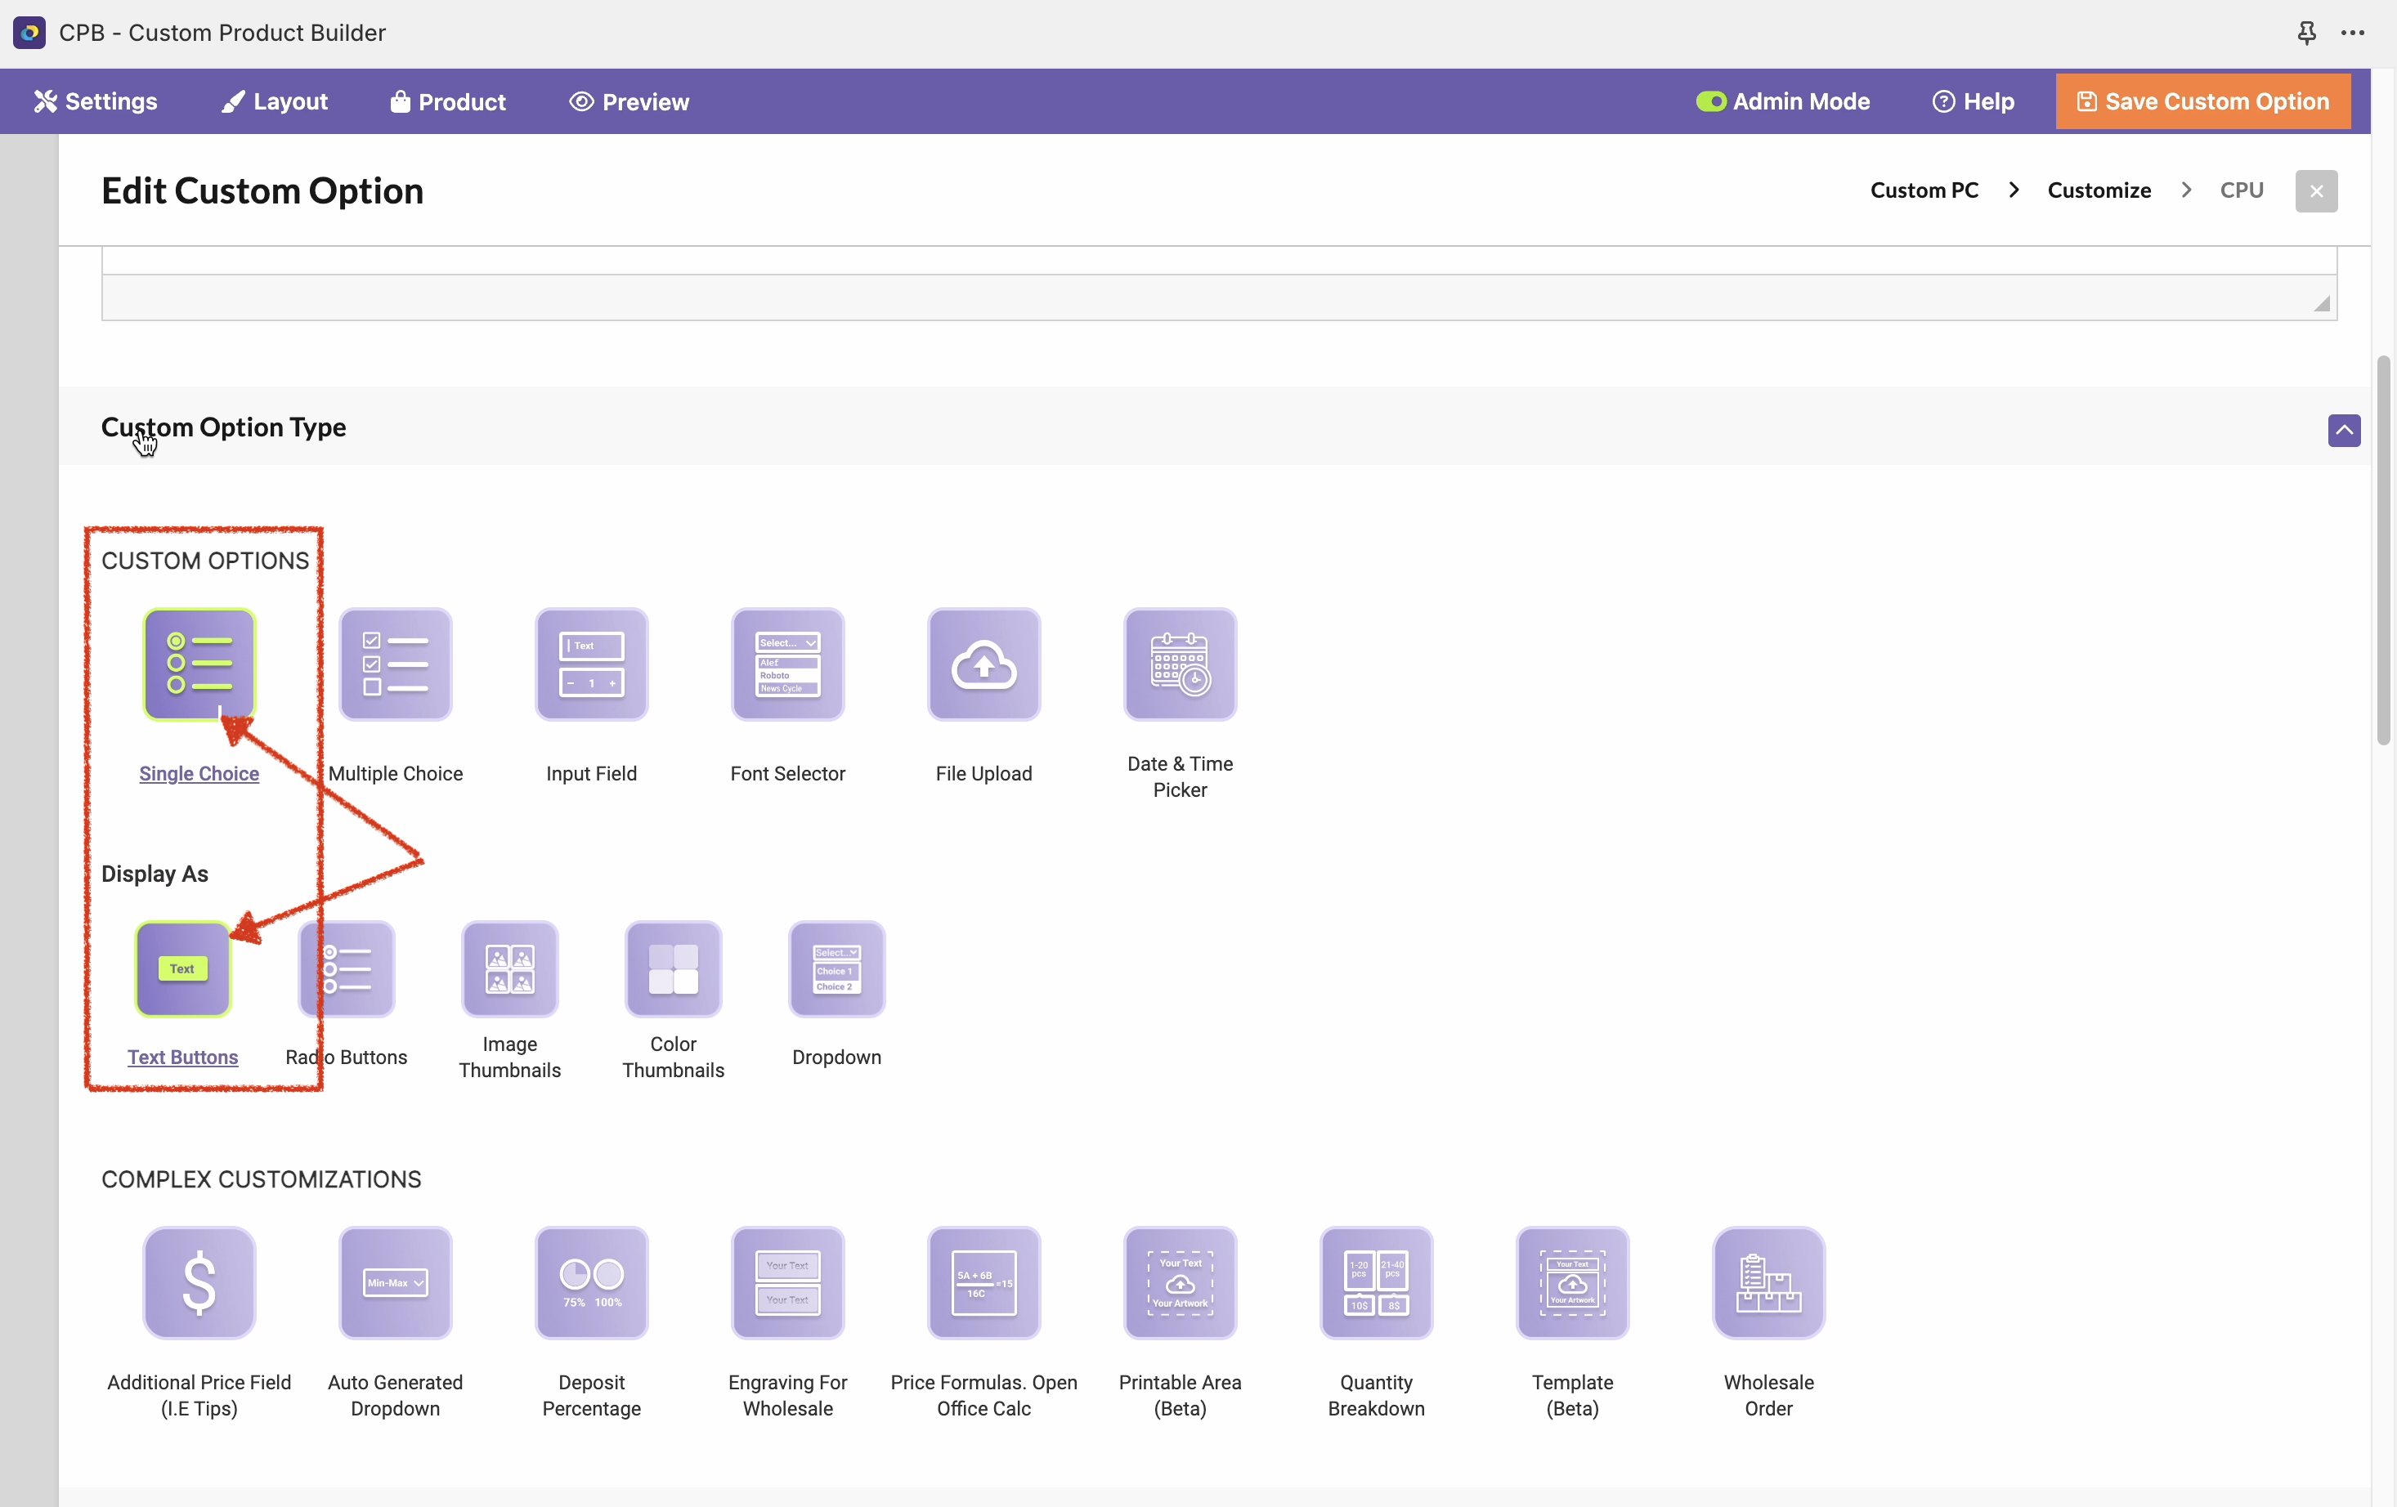
Task: Choose the Date & Time Picker icon
Action: tap(1180, 664)
